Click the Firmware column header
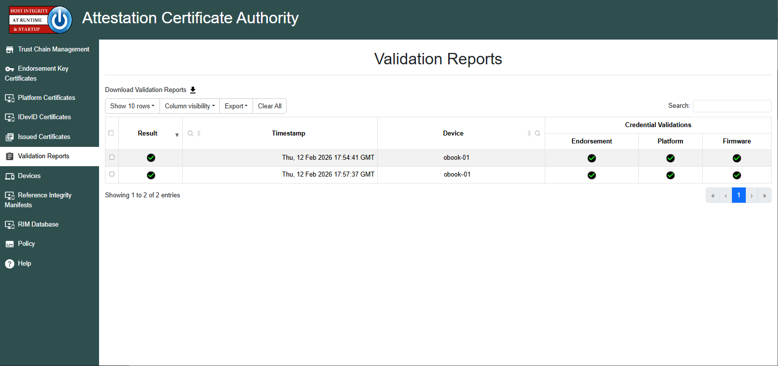This screenshot has height=366, width=778. click(737, 141)
